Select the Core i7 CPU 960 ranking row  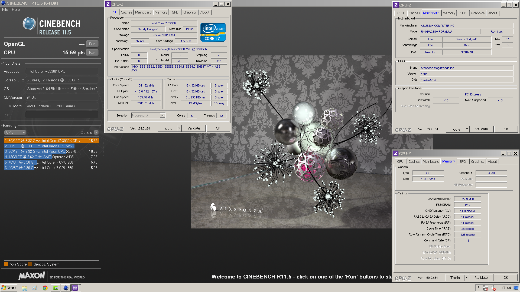(51, 162)
